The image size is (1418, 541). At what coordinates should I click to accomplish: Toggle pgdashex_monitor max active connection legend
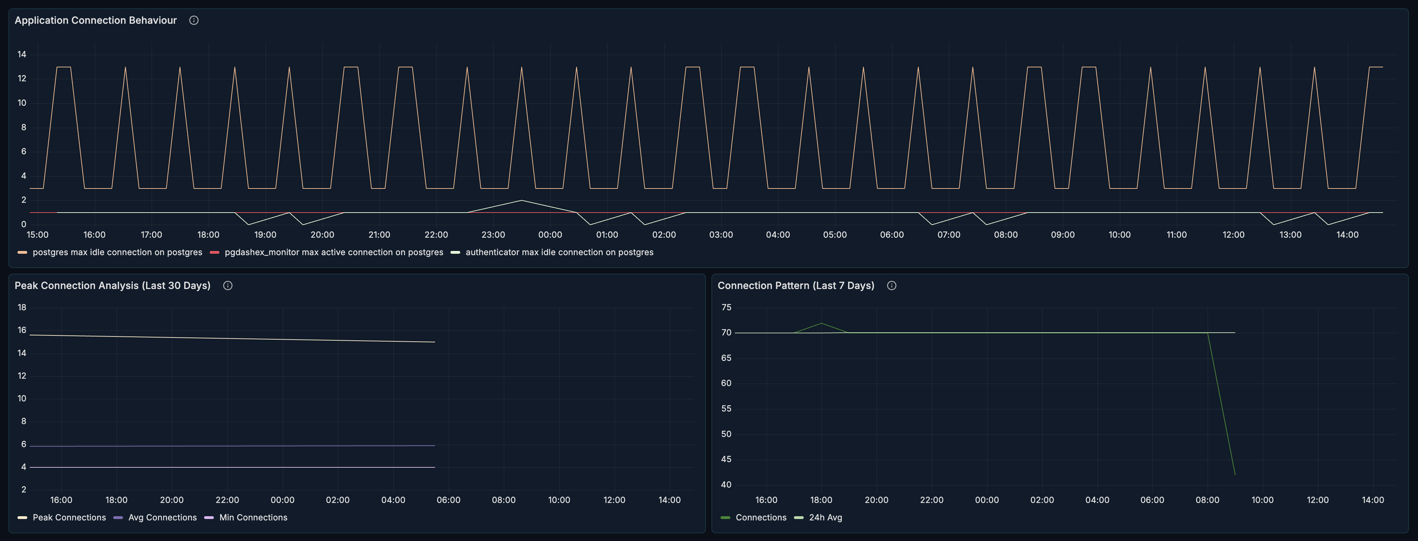[334, 252]
